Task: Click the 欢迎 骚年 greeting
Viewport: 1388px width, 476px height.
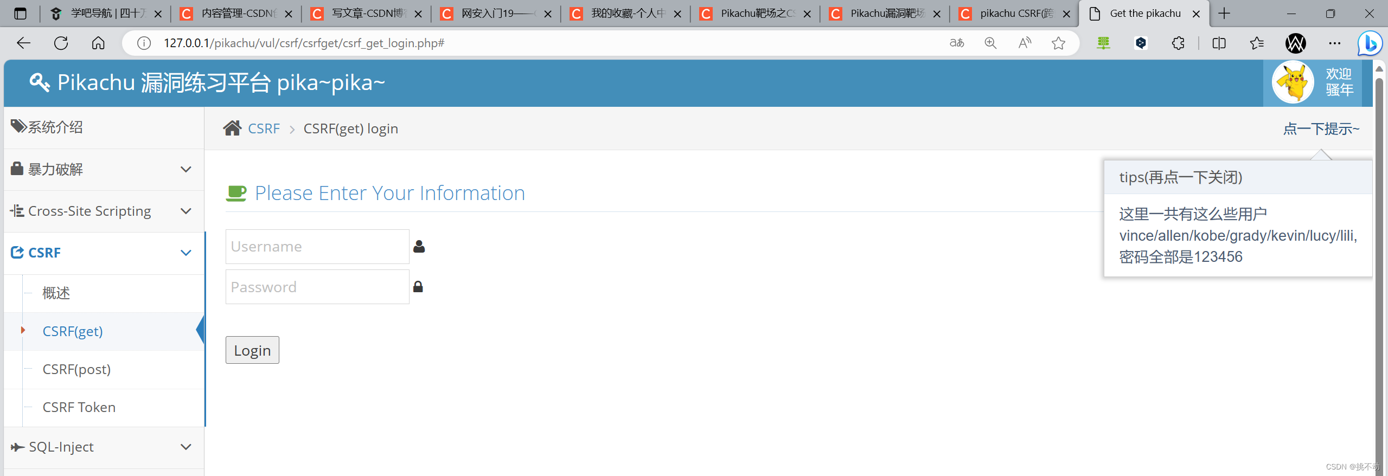Action: (1339, 82)
